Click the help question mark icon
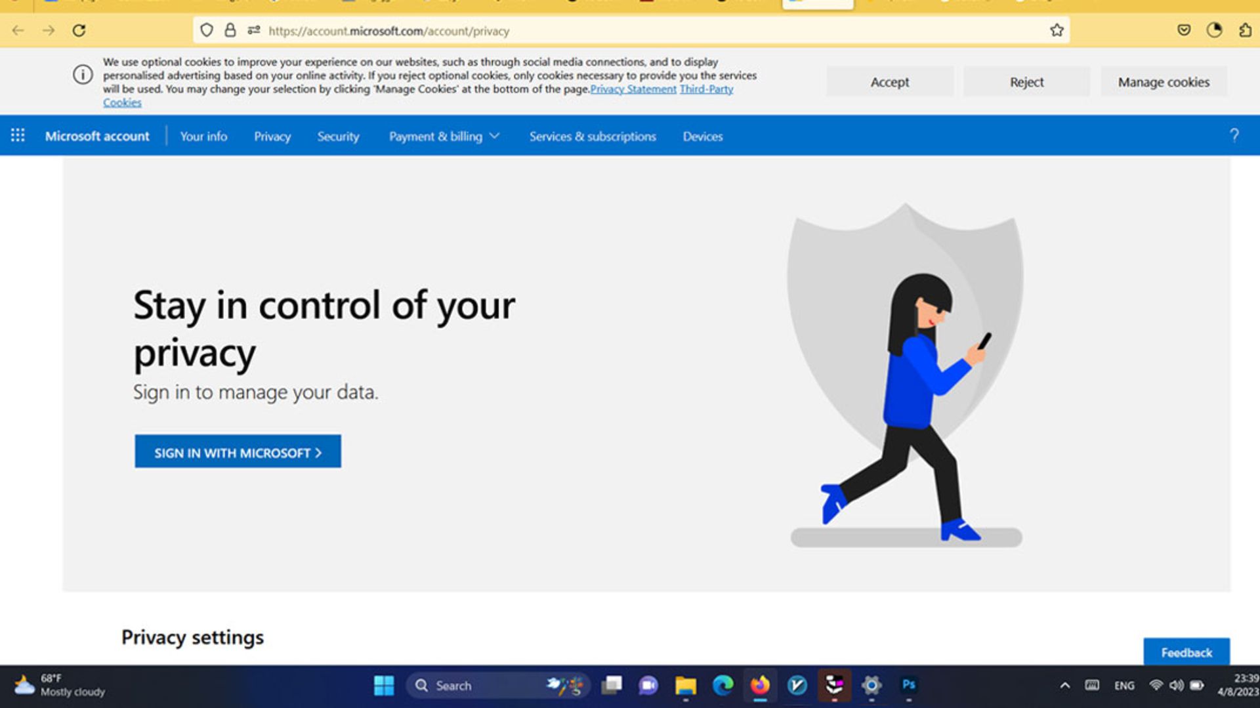The height and width of the screenshot is (708, 1260). [x=1234, y=135]
